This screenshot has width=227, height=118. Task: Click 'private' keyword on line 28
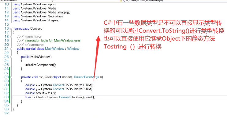(26, 77)
